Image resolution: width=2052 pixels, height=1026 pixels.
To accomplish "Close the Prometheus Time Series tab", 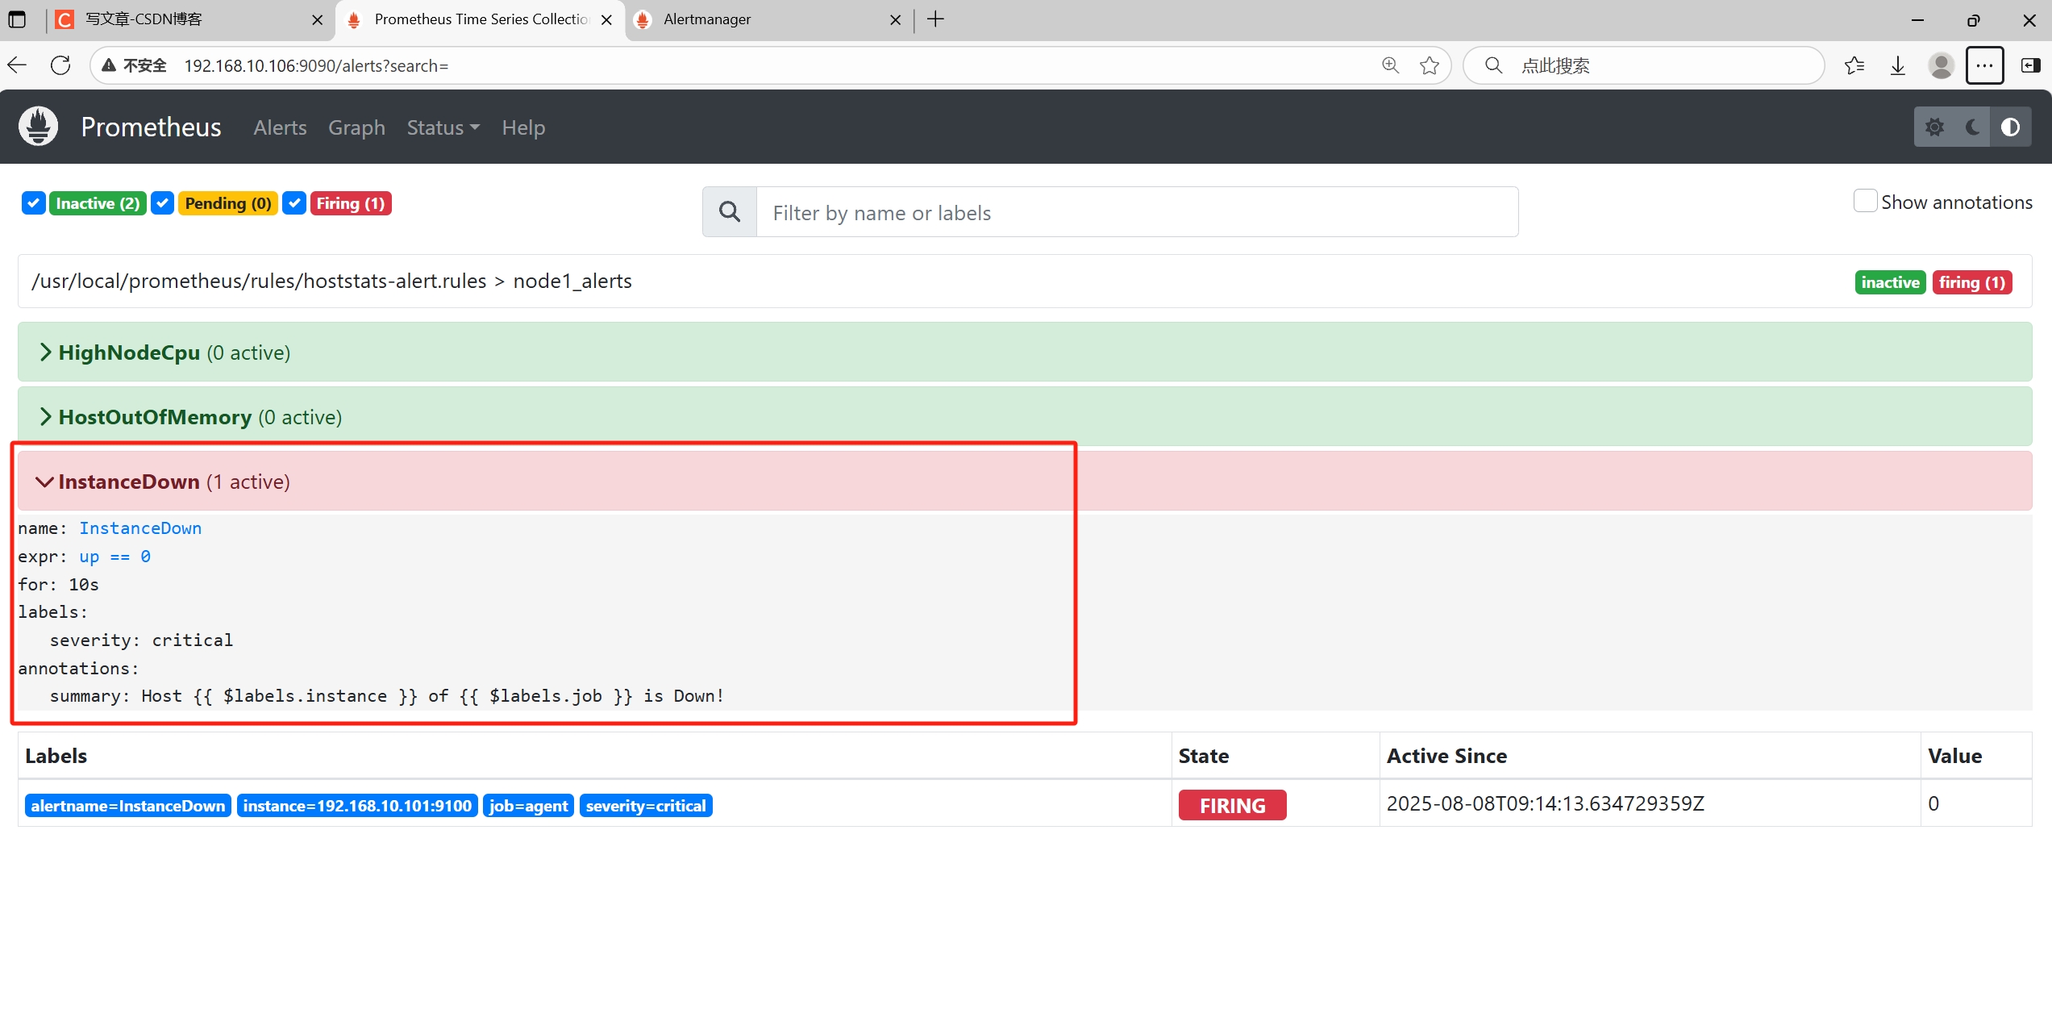I will pyautogui.click(x=606, y=20).
